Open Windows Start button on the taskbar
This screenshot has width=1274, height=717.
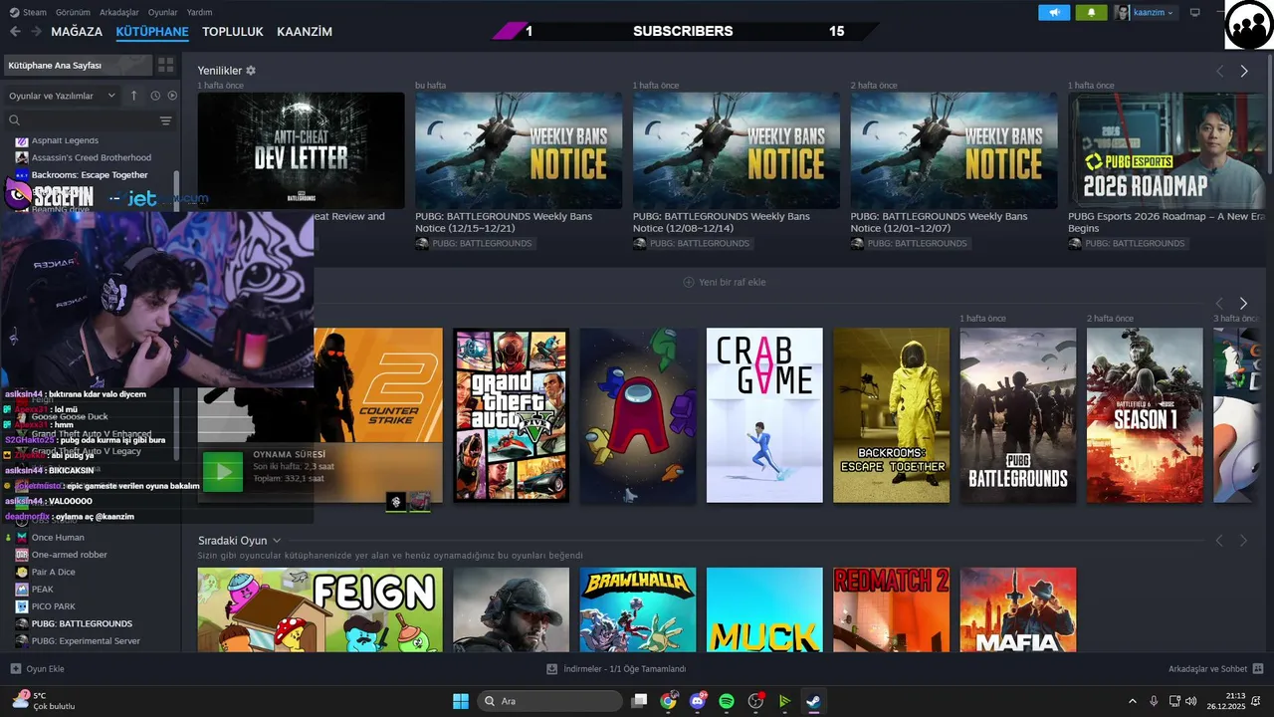[x=461, y=701]
